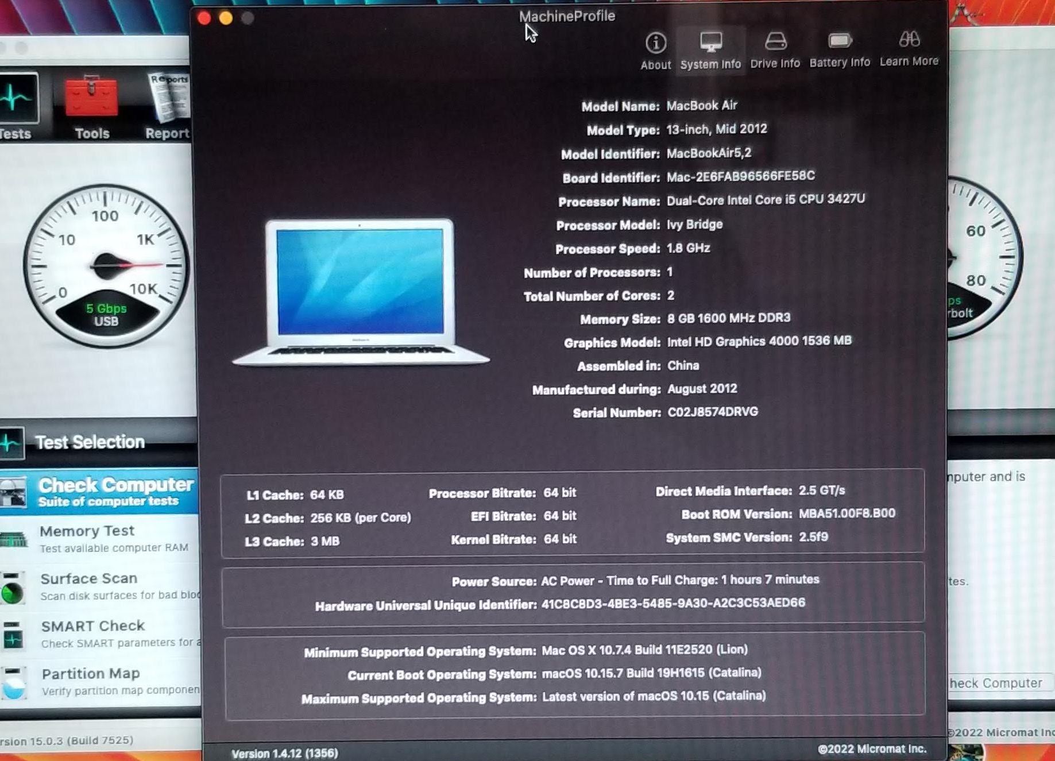Minimize the MachineProfile window with yellow button
The height and width of the screenshot is (761, 1055).
coord(226,18)
